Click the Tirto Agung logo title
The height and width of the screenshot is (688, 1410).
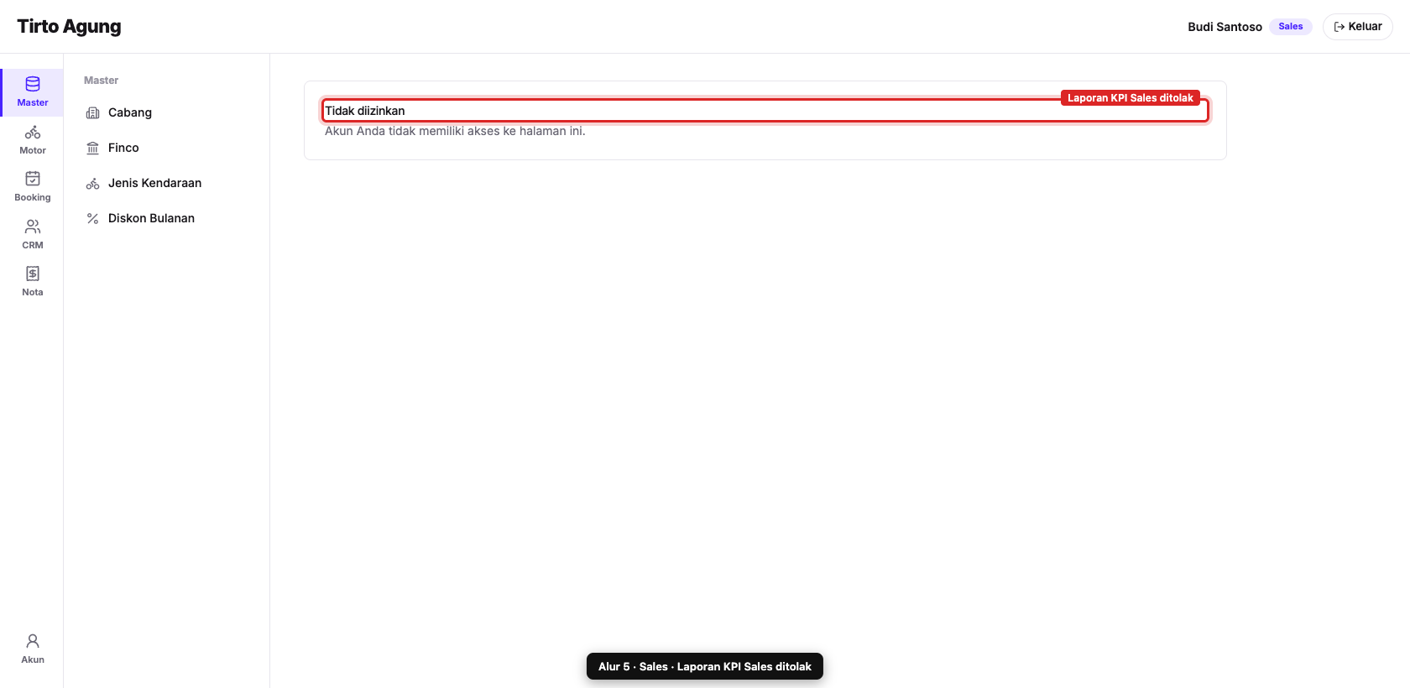[x=69, y=27]
